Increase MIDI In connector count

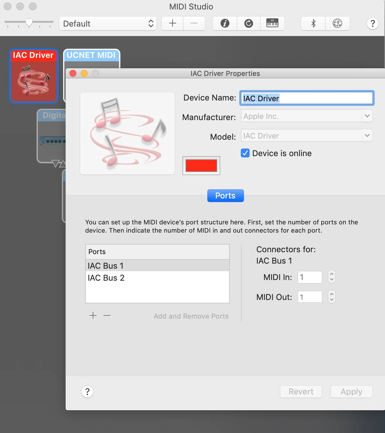tap(332, 274)
